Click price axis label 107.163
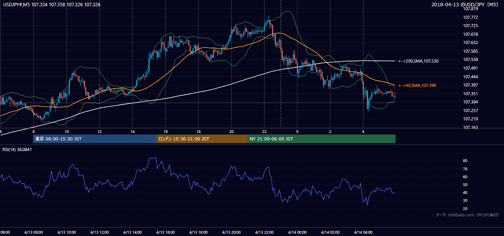Screen dimensions: 504x236 pos(471,128)
